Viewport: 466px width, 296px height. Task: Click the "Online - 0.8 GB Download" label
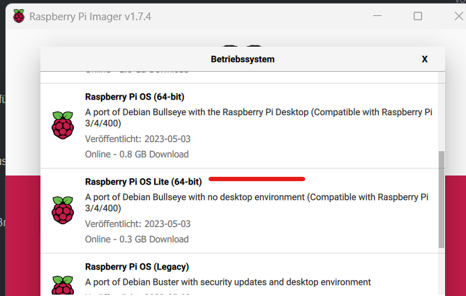click(x=137, y=154)
